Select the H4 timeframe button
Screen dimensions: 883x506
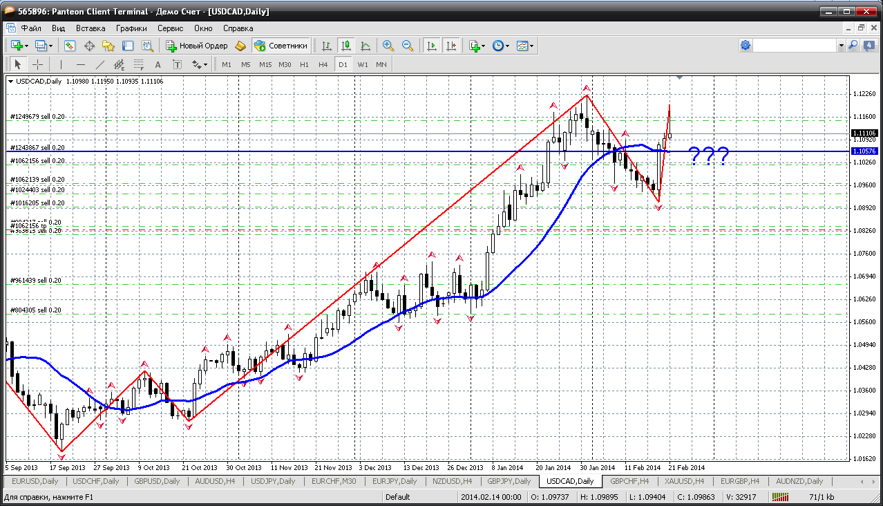pos(323,64)
